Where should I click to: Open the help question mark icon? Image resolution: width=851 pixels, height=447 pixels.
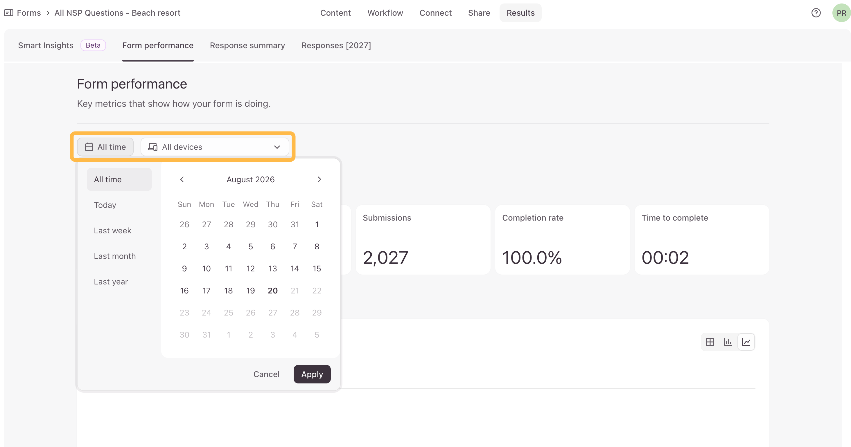tap(816, 13)
